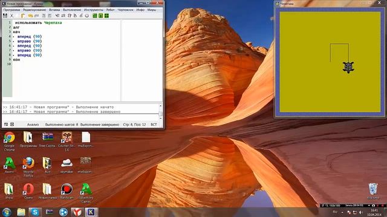The image size is (387, 217).
Task: Click the round stop execution toolbar icon
Action: (x=87, y=16)
